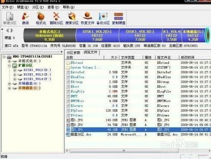Open the 搜索分区 (search partition) tool

(x=72, y=18)
